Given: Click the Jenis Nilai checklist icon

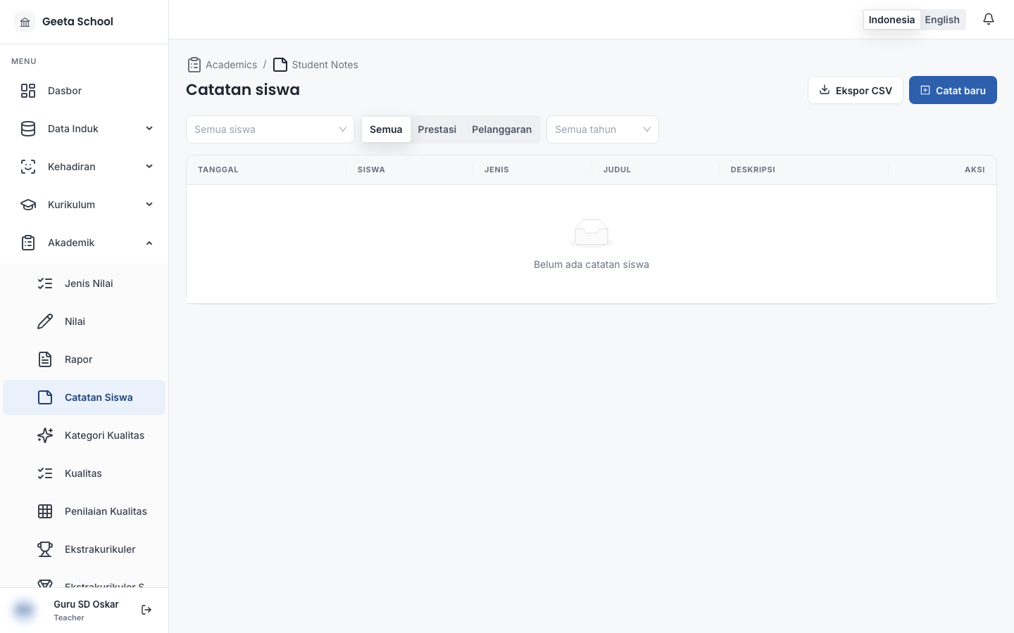Looking at the screenshot, I should tap(45, 283).
